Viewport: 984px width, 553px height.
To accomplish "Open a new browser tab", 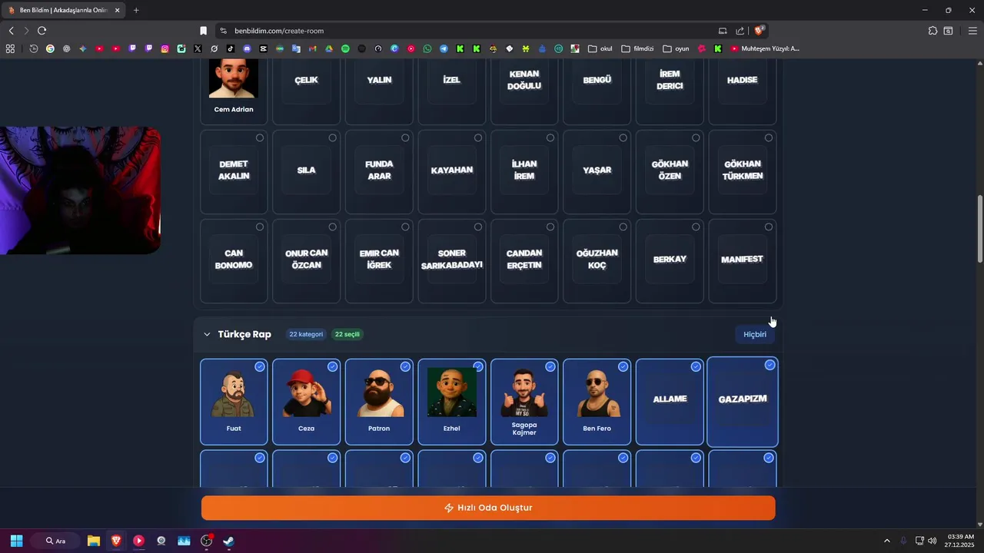I will tap(136, 10).
